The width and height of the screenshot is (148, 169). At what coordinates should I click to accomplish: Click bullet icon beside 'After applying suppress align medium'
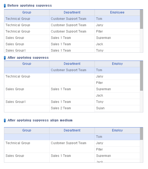coord(5,121)
